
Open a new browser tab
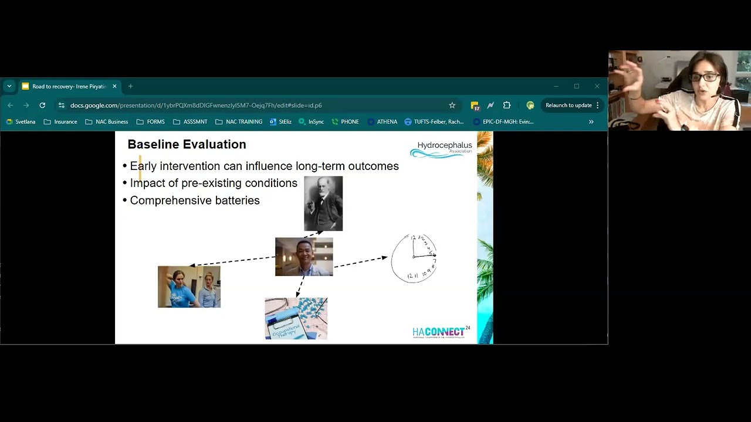(x=130, y=86)
